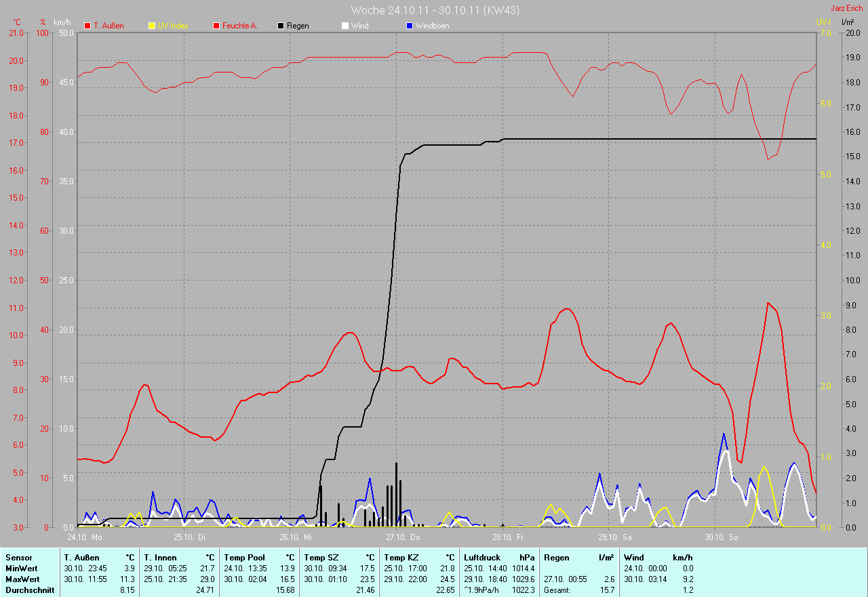Viewport: 868px width, 597px height.
Task: Click the 'Regen' column header in the table
Action: pyautogui.click(x=556, y=557)
